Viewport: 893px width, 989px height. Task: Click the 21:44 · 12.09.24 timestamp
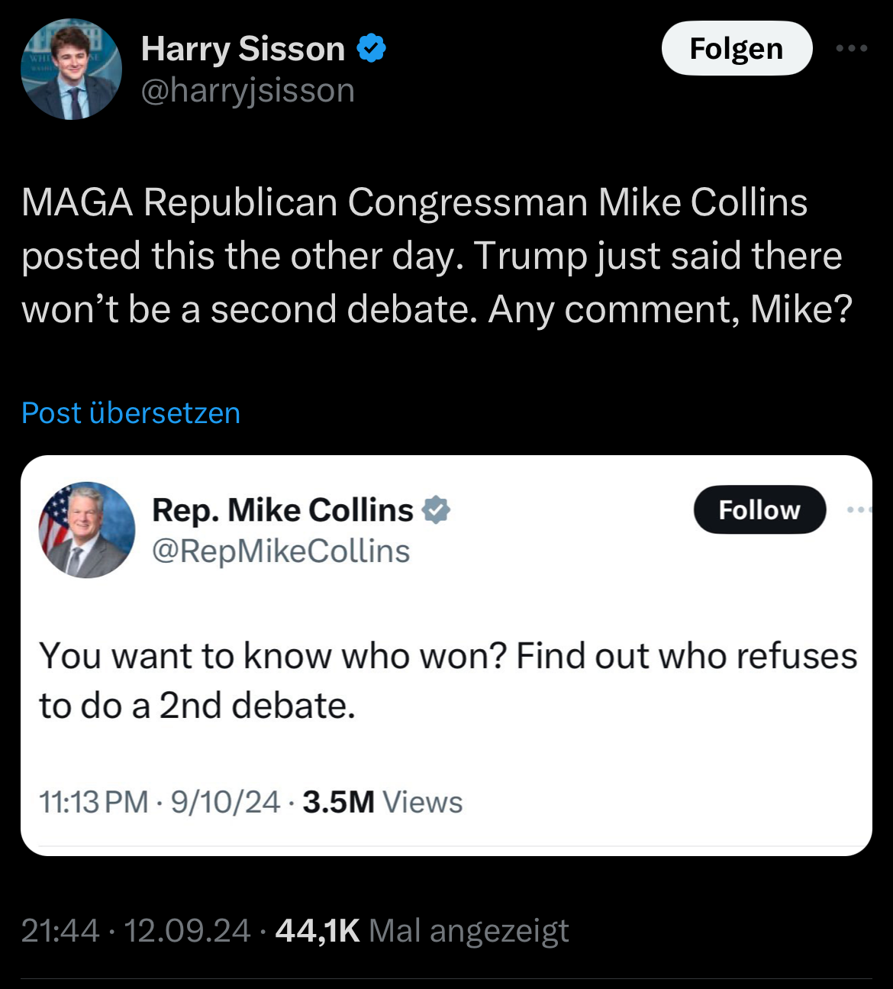(136, 930)
